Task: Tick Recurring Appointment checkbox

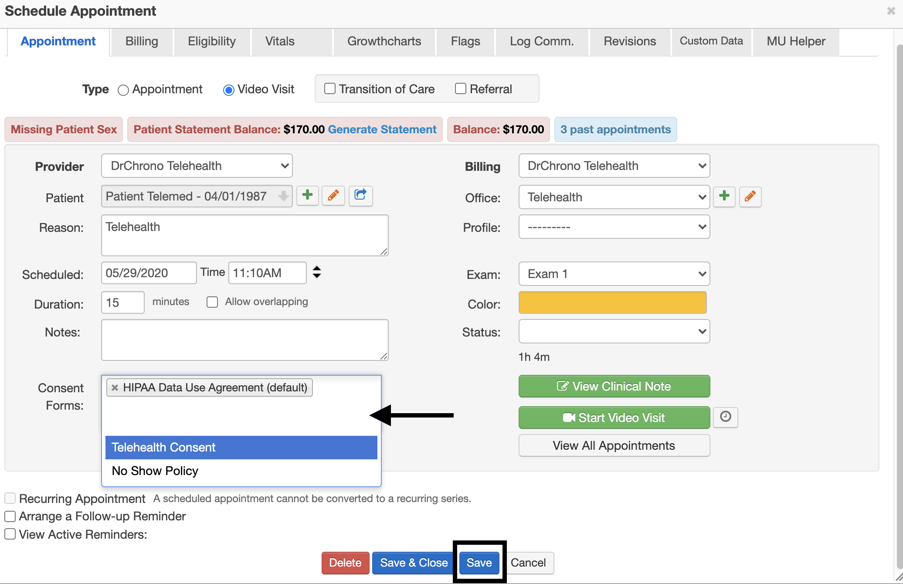Action: [x=10, y=498]
